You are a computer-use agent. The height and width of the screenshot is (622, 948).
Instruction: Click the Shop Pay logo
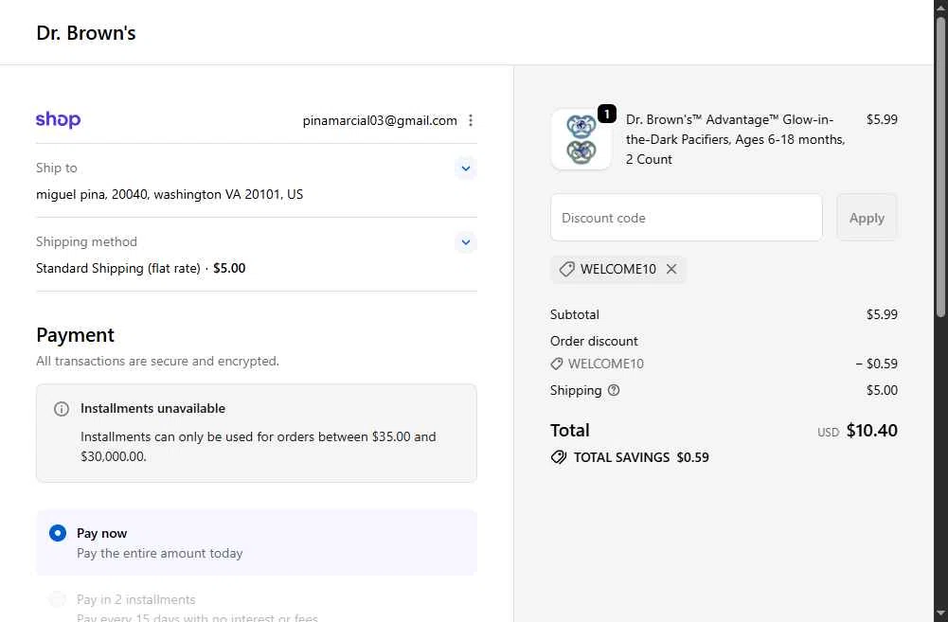pos(58,119)
